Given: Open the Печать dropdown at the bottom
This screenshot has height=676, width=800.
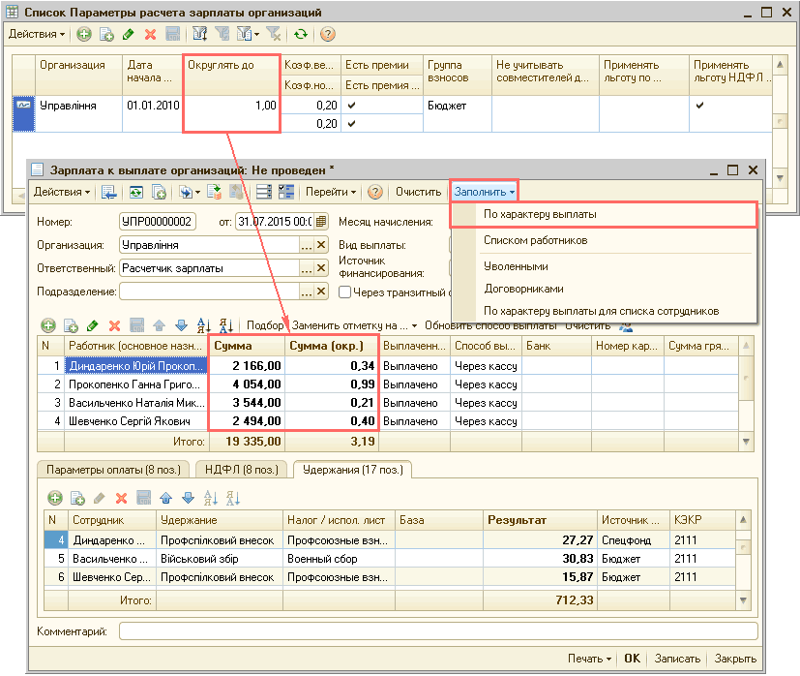Looking at the screenshot, I should [589, 659].
